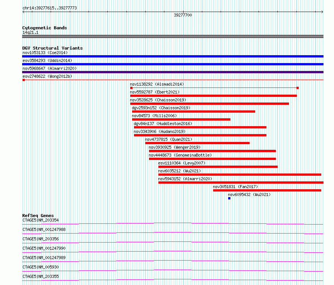Select the red bar for nsv5592787
334x285 pixels.
(x=214, y=96)
